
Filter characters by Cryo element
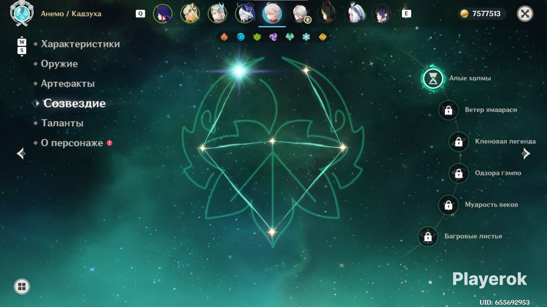[x=306, y=37]
